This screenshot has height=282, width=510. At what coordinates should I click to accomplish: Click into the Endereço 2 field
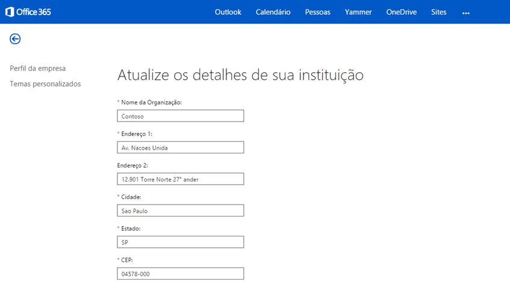tap(181, 179)
